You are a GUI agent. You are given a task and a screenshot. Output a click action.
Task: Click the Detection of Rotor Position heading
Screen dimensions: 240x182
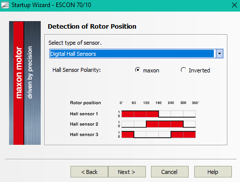point(92,27)
